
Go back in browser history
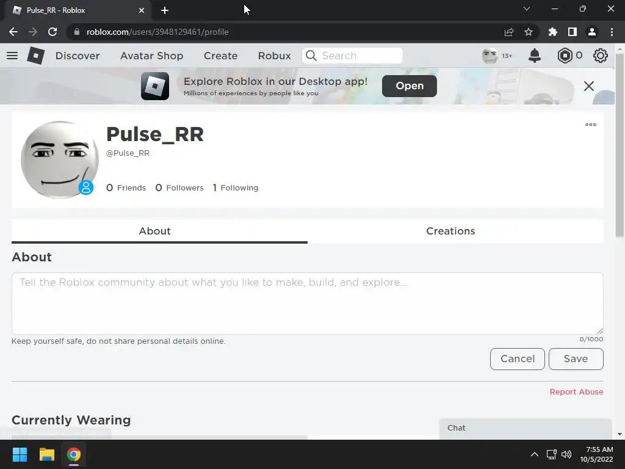coord(13,32)
